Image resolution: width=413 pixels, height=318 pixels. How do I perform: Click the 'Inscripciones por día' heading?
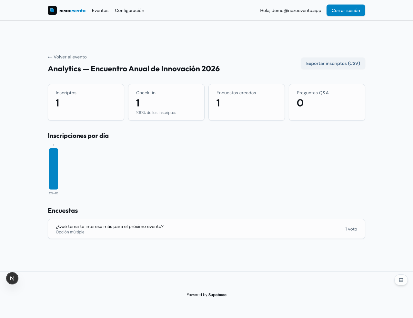[x=78, y=136]
